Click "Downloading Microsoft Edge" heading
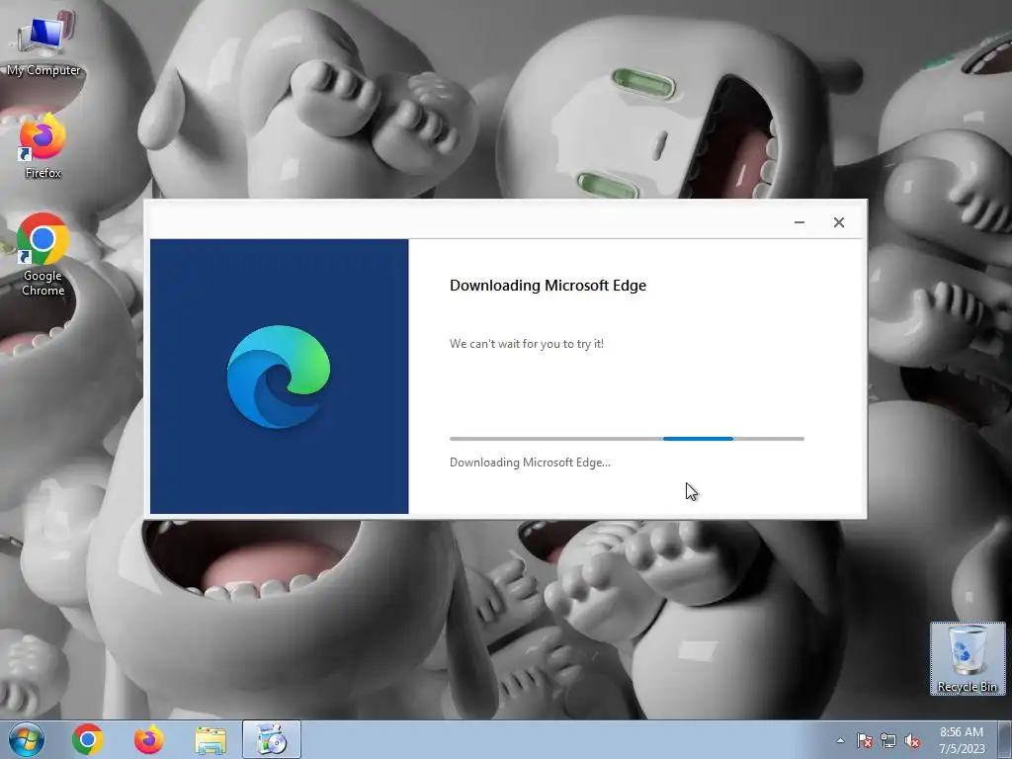The image size is (1012, 759). coord(548,286)
